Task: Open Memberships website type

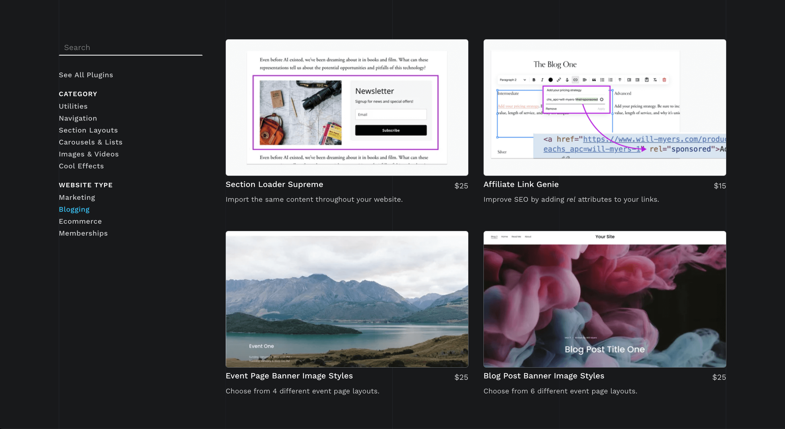Action: coord(83,233)
